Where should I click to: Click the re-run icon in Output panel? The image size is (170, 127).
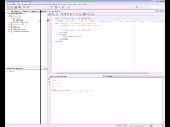[49, 79]
